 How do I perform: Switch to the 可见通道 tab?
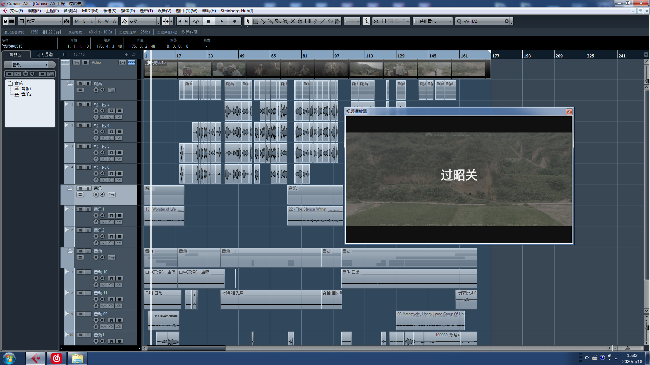[x=44, y=54]
